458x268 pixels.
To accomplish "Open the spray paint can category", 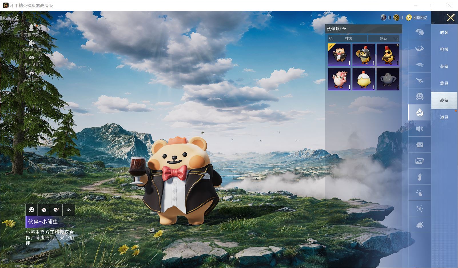I will pyautogui.click(x=419, y=177).
